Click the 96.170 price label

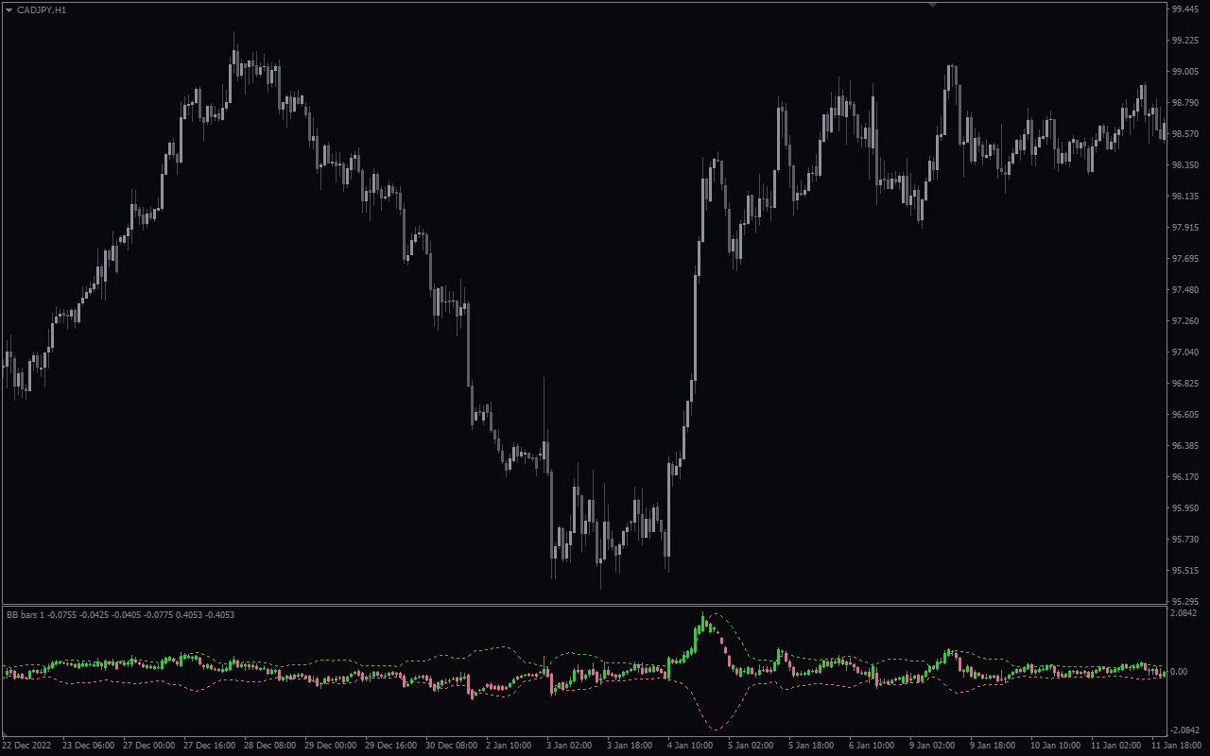click(x=1184, y=477)
